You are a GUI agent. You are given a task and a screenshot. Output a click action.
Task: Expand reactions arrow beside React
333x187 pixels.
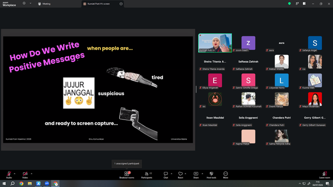[x=185, y=173]
